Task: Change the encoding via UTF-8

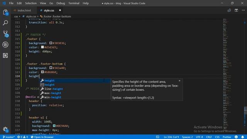Action: [x=200, y=137]
